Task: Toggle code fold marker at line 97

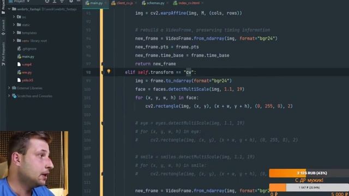Action: pos(102,64)
